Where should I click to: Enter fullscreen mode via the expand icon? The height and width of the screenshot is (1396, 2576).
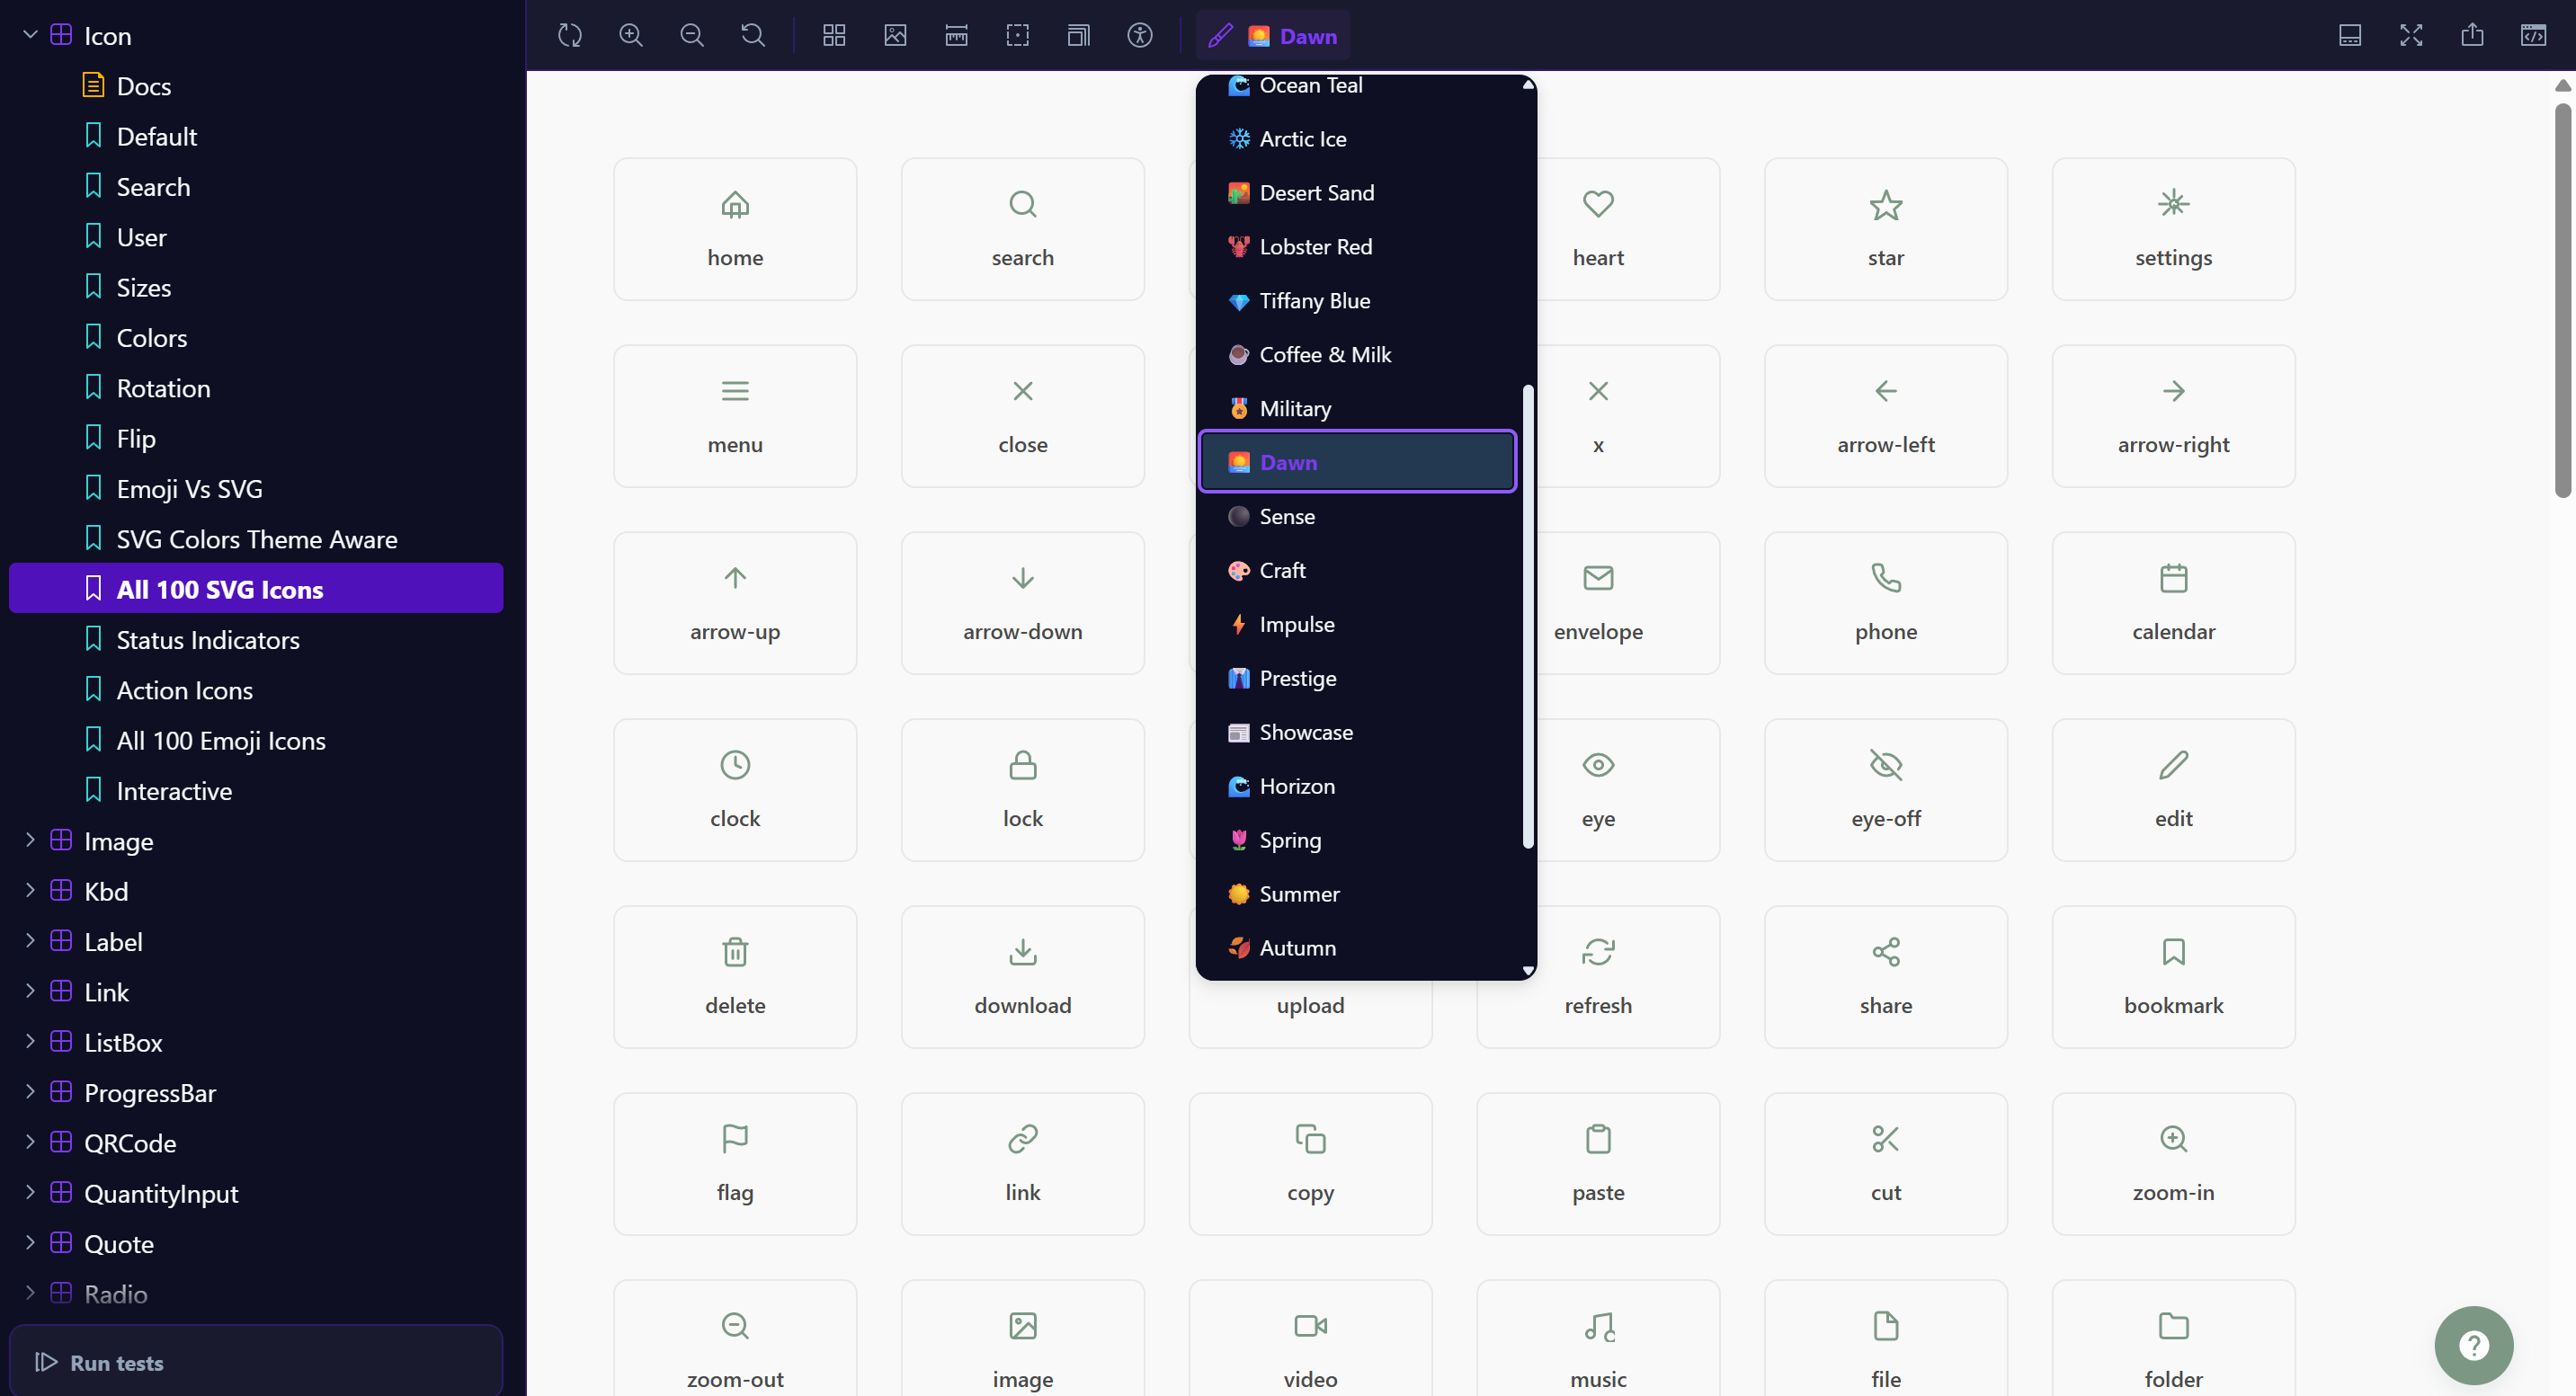(x=2411, y=35)
